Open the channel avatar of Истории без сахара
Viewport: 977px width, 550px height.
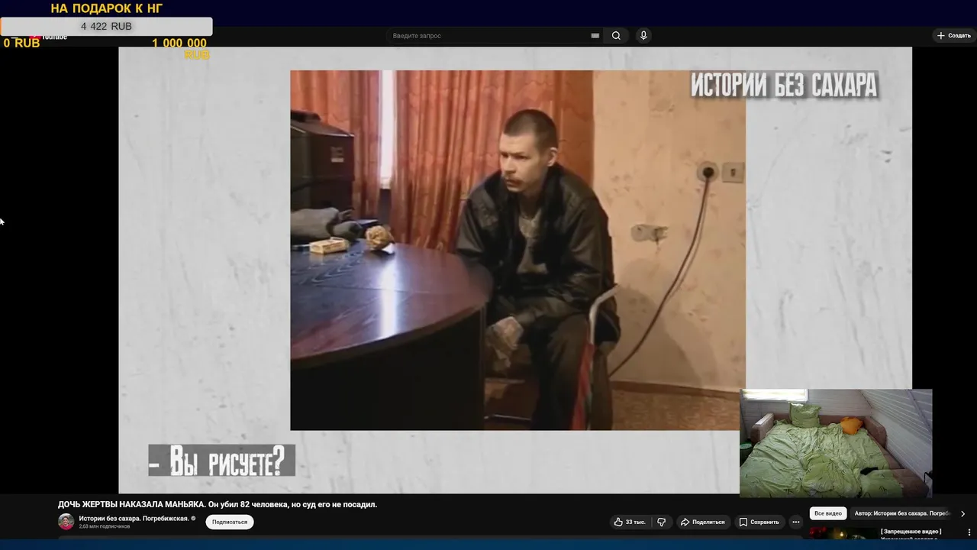tap(66, 522)
